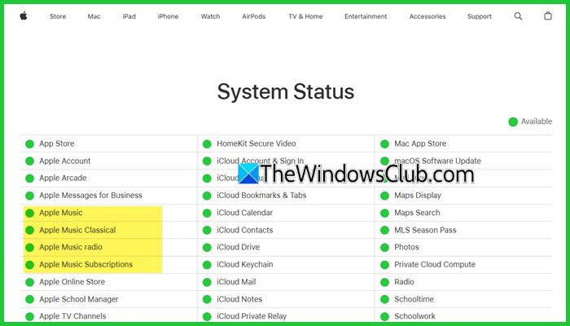This screenshot has width=570, height=326.
Task: Select the MLS Season Pass text
Action: point(425,231)
